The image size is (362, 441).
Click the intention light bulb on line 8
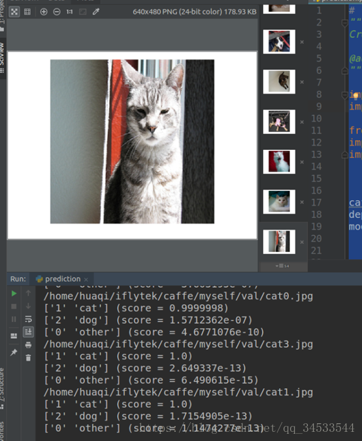pyautogui.click(x=356, y=96)
